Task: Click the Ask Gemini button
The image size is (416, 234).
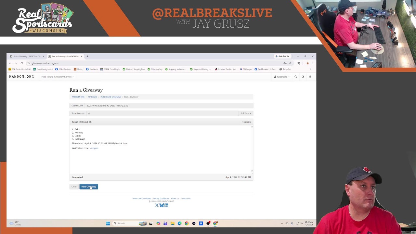Action: [282, 56]
